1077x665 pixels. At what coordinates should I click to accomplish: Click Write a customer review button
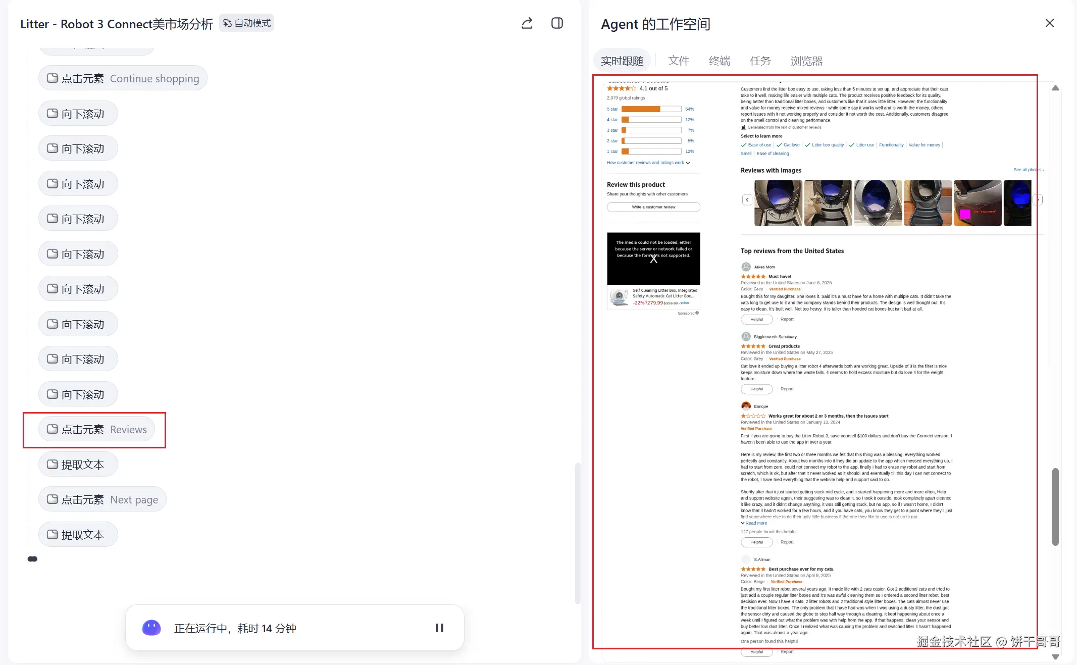653,207
